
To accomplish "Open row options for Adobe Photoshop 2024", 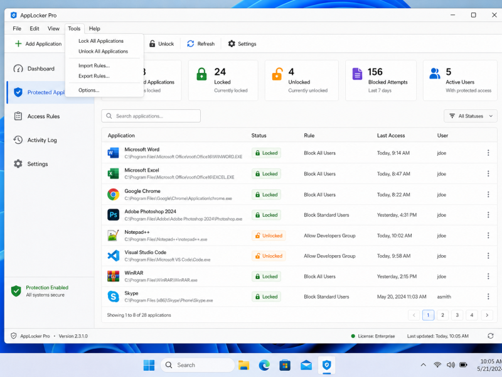I will [488, 215].
